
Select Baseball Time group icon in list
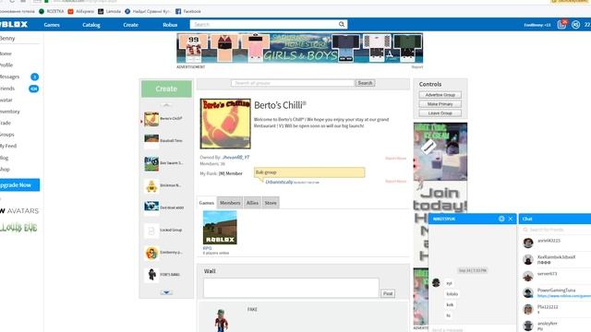pyautogui.click(x=151, y=141)
